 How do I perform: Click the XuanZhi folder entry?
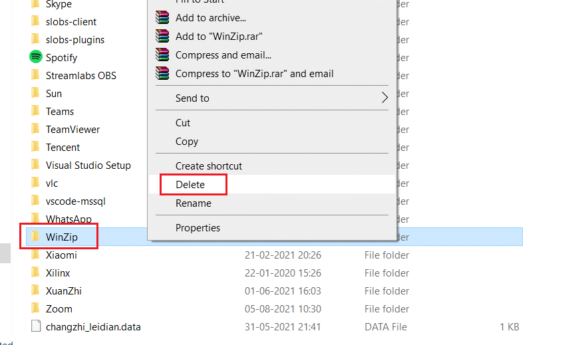[64, 291]
